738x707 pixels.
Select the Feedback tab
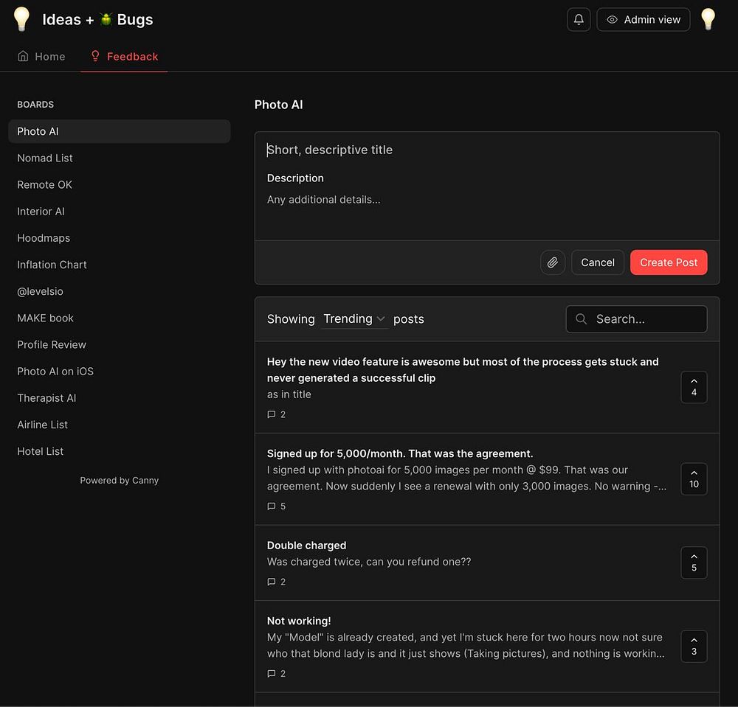point(124,57)
